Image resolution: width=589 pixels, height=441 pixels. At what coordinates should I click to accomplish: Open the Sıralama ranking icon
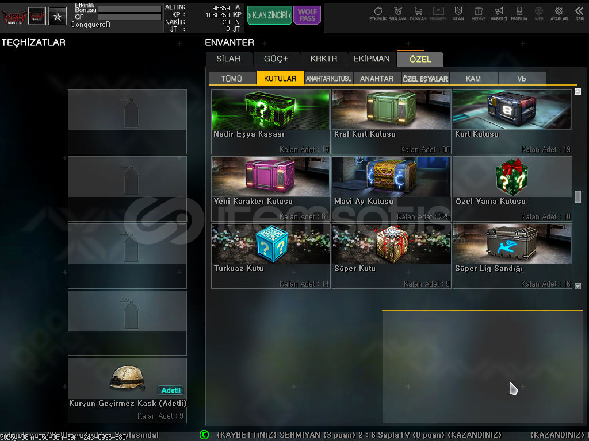(x=398, y=14)
